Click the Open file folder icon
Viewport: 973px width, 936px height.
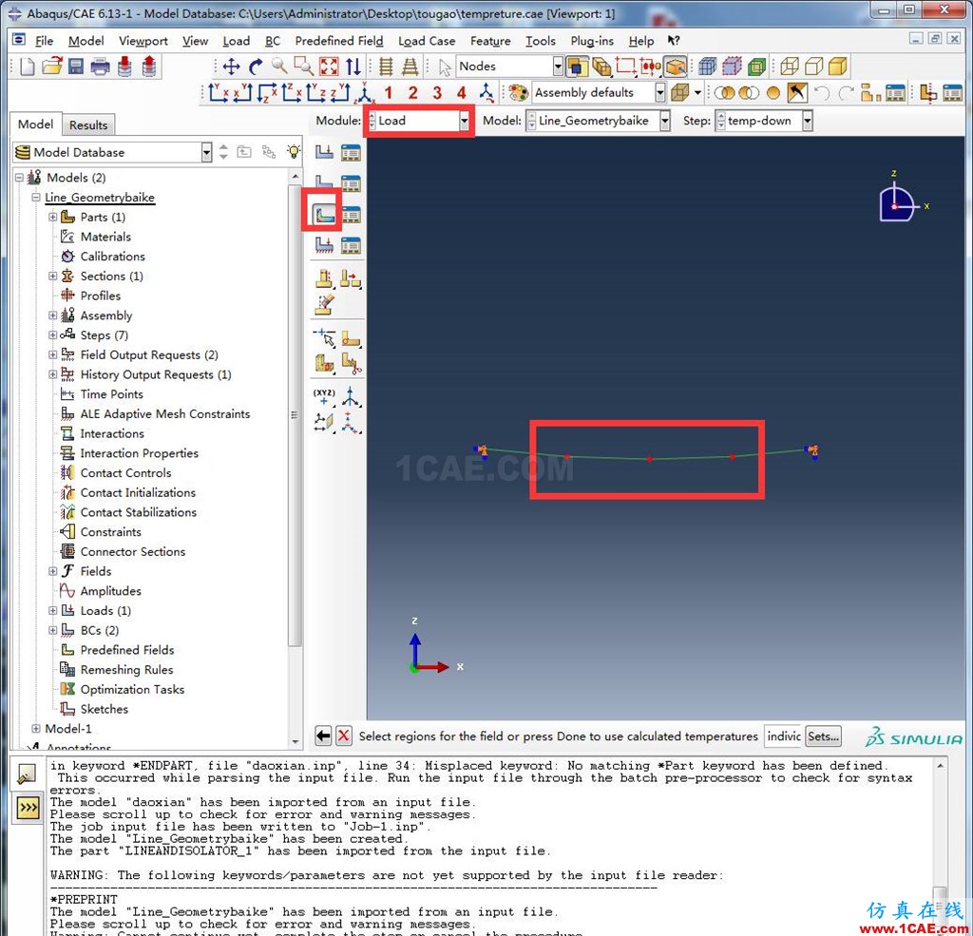[x=52, y=66]
